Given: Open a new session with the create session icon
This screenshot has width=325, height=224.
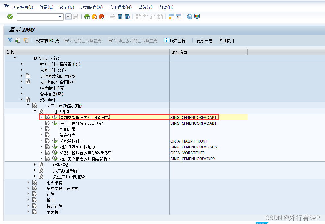Looking at the screenshot, I should 171,17.
